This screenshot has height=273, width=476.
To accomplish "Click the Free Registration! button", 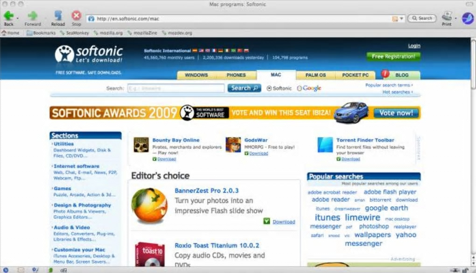I will (393, 56).
